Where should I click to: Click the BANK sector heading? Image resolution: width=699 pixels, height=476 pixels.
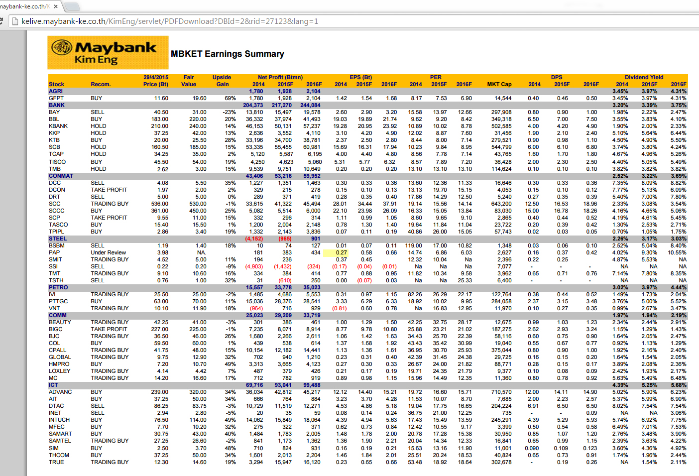click(x=57, y=105)
